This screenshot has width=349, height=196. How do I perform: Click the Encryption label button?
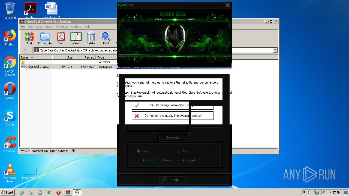tap(173, 138)
